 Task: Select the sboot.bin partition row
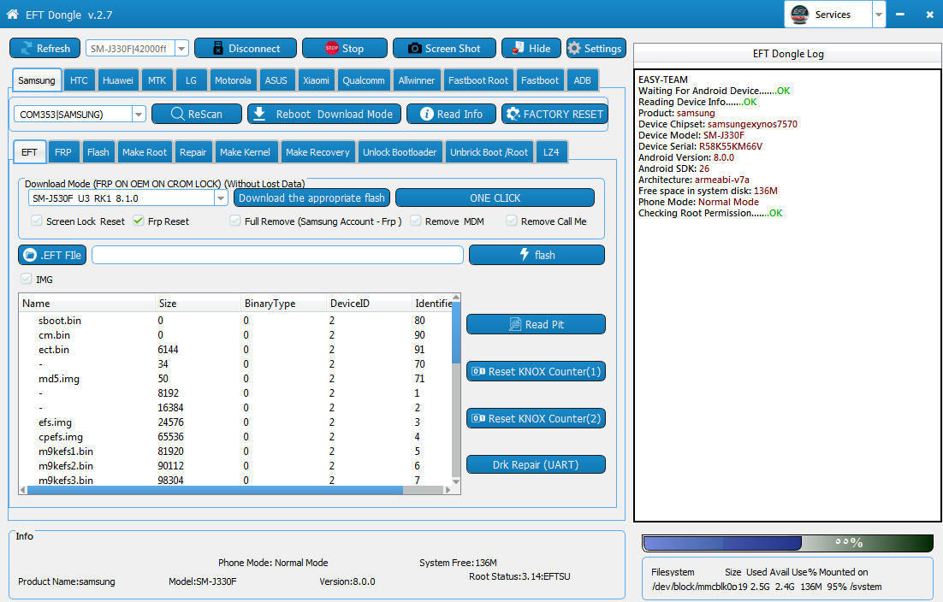click(235, 320)
